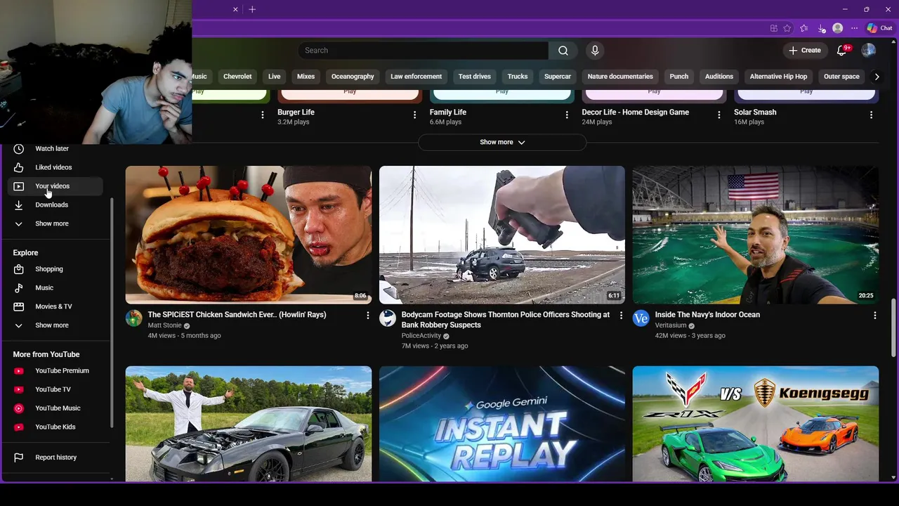The height and width of the screenshot is (506, 899).
Task: Open YouTube TV link
Action: pos(55,389)
